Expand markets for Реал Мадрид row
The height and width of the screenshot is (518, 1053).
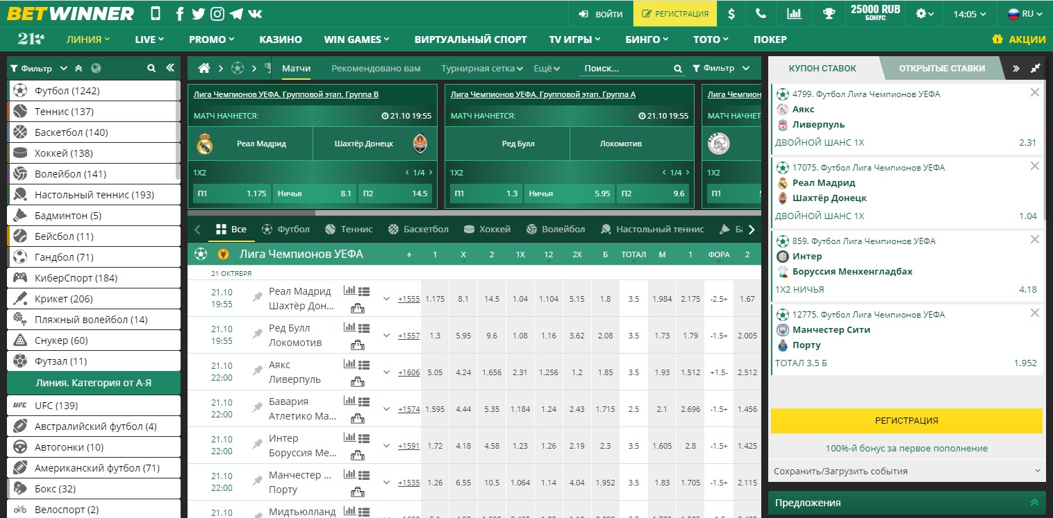(387, 299)
